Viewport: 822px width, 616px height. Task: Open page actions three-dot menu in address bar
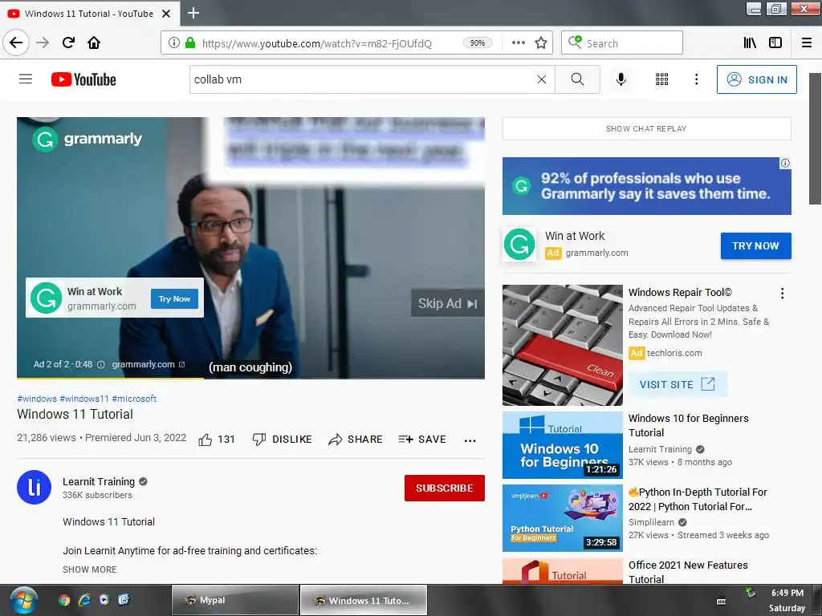pyautogui.click(x=518, y=43)
